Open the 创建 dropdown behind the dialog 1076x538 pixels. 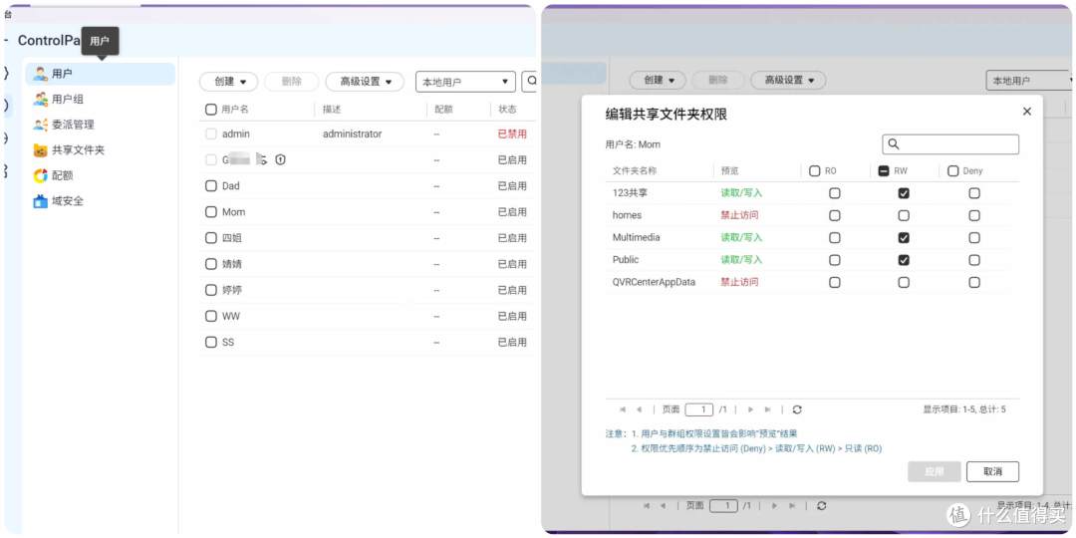658,81
